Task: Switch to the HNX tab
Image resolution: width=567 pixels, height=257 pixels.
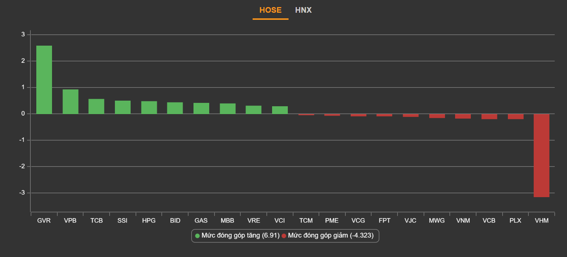Action: tap(303, 10)
